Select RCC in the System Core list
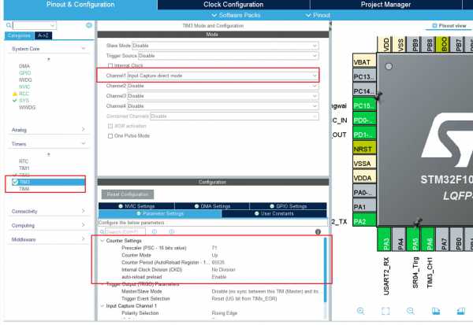Screen dimensions: 473x325 24,94
